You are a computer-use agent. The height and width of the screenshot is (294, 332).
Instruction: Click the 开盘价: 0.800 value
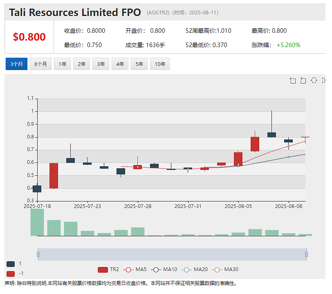145,31
